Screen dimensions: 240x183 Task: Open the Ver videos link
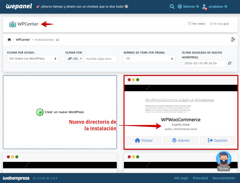click(x=197, y=24)
